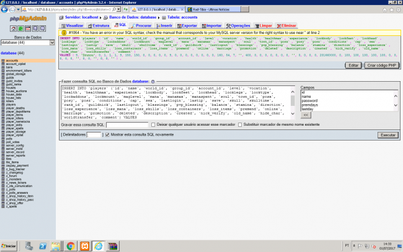Switch to the Inserir tab
This screenshot has height=252, width=403.
click(x=164, y=25)
